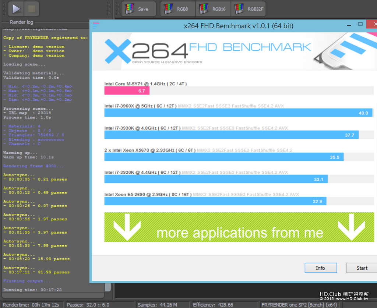
Task: Switch output to RGB8 format
Action: point(178,9)
